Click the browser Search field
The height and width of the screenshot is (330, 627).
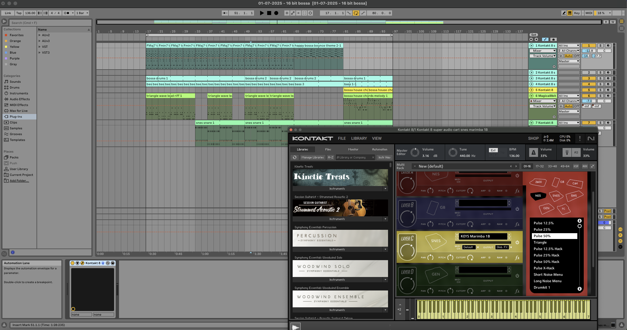click(x=51, y=23)
